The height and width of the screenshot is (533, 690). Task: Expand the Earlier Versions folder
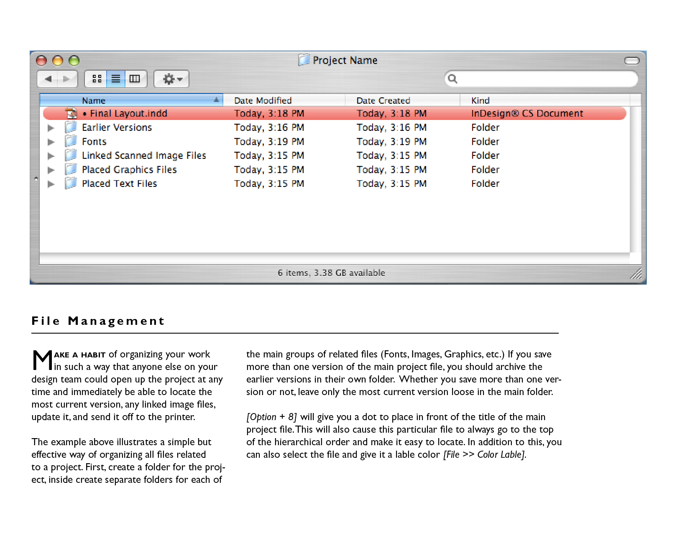[51, 128]
